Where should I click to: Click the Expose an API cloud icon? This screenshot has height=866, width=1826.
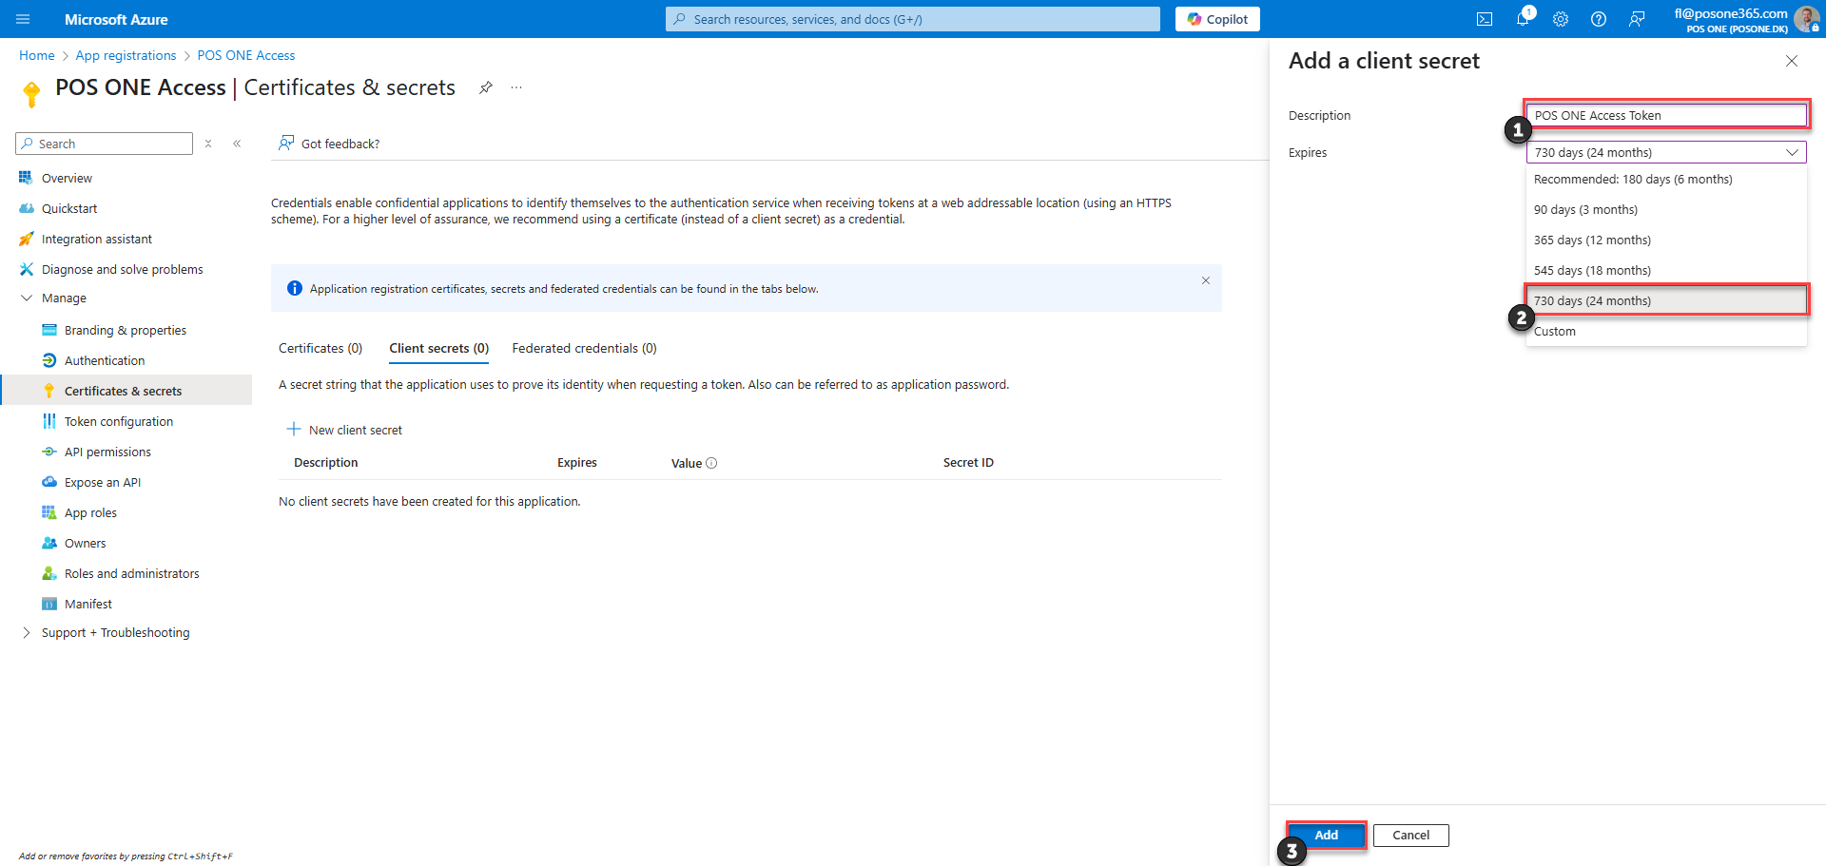tap(49, 482)
